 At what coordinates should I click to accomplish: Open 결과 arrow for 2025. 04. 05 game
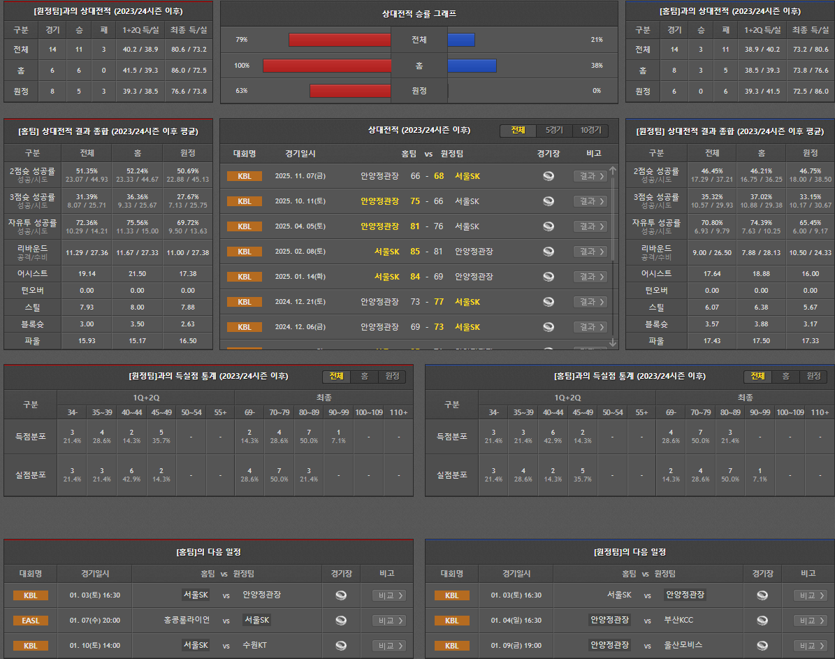(602, 226)
